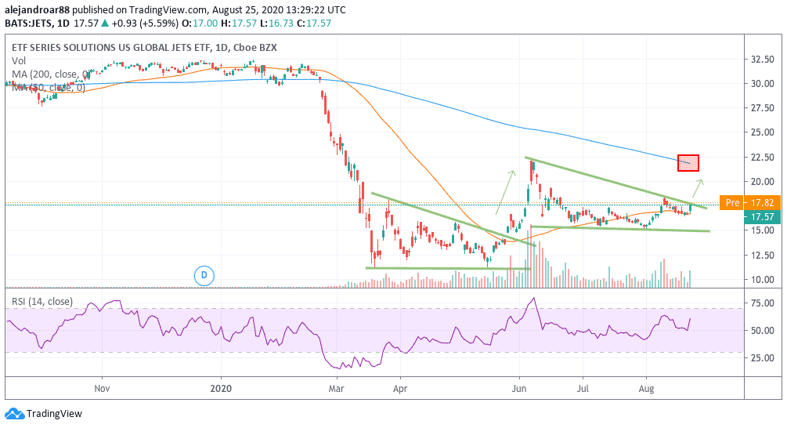Click the Jun time axis label
The height and width of the screenshot is (428, 787).
click(519, 389)
